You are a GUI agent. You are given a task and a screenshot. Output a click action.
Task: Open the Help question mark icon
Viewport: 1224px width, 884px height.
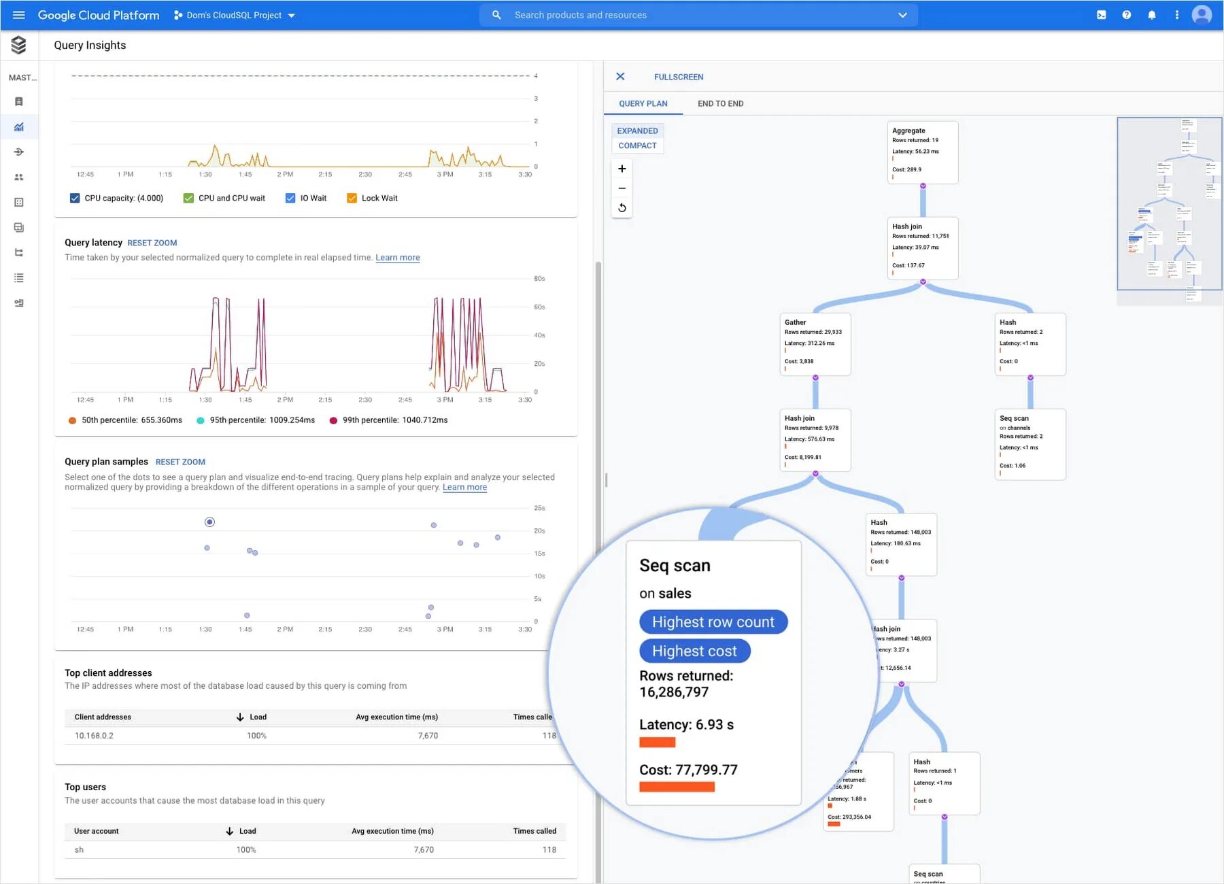click(1127, 14)
